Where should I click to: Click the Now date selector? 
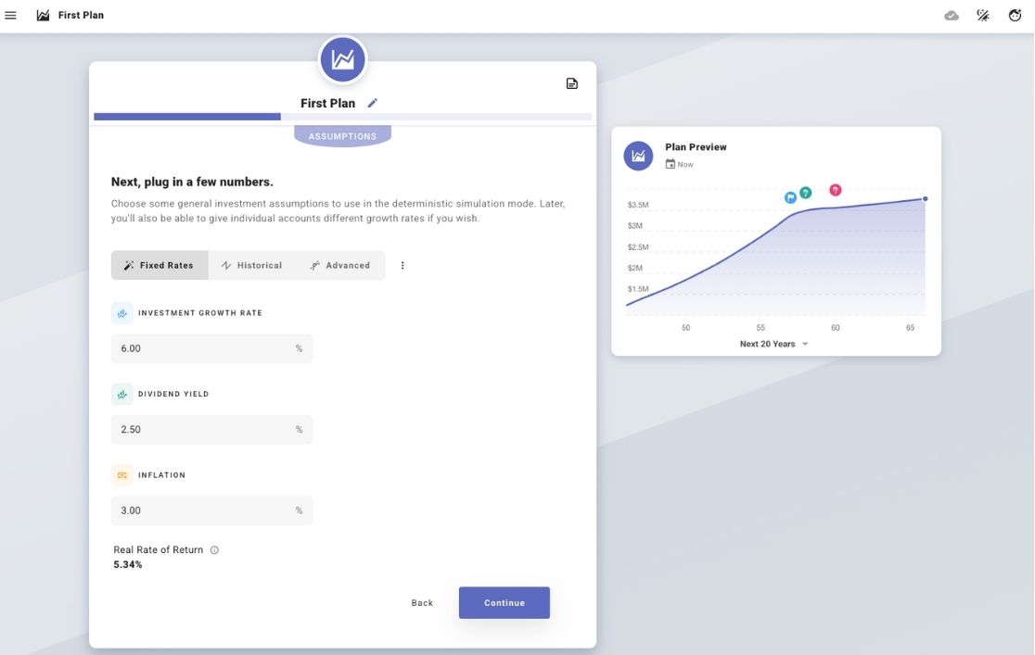point(679,165)
